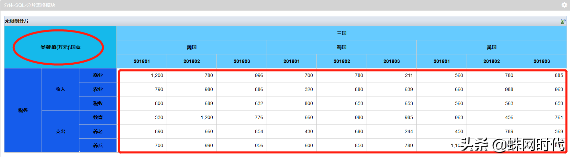The height and width of the screenshot is (157, 570).
Task: Select the 支出 row subgroup header
Action: [x=60, y=131]
